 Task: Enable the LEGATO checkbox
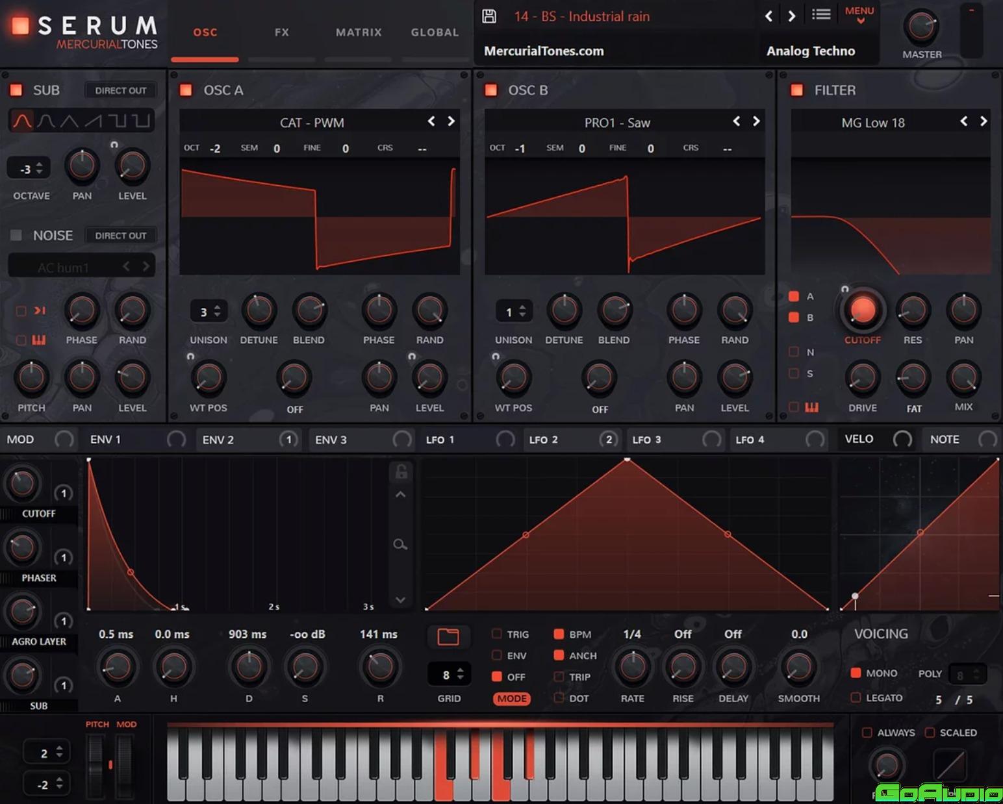tap(856, 697)
